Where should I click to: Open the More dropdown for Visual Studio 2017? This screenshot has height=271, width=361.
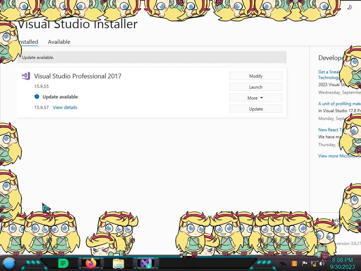[x=256, y=98]
